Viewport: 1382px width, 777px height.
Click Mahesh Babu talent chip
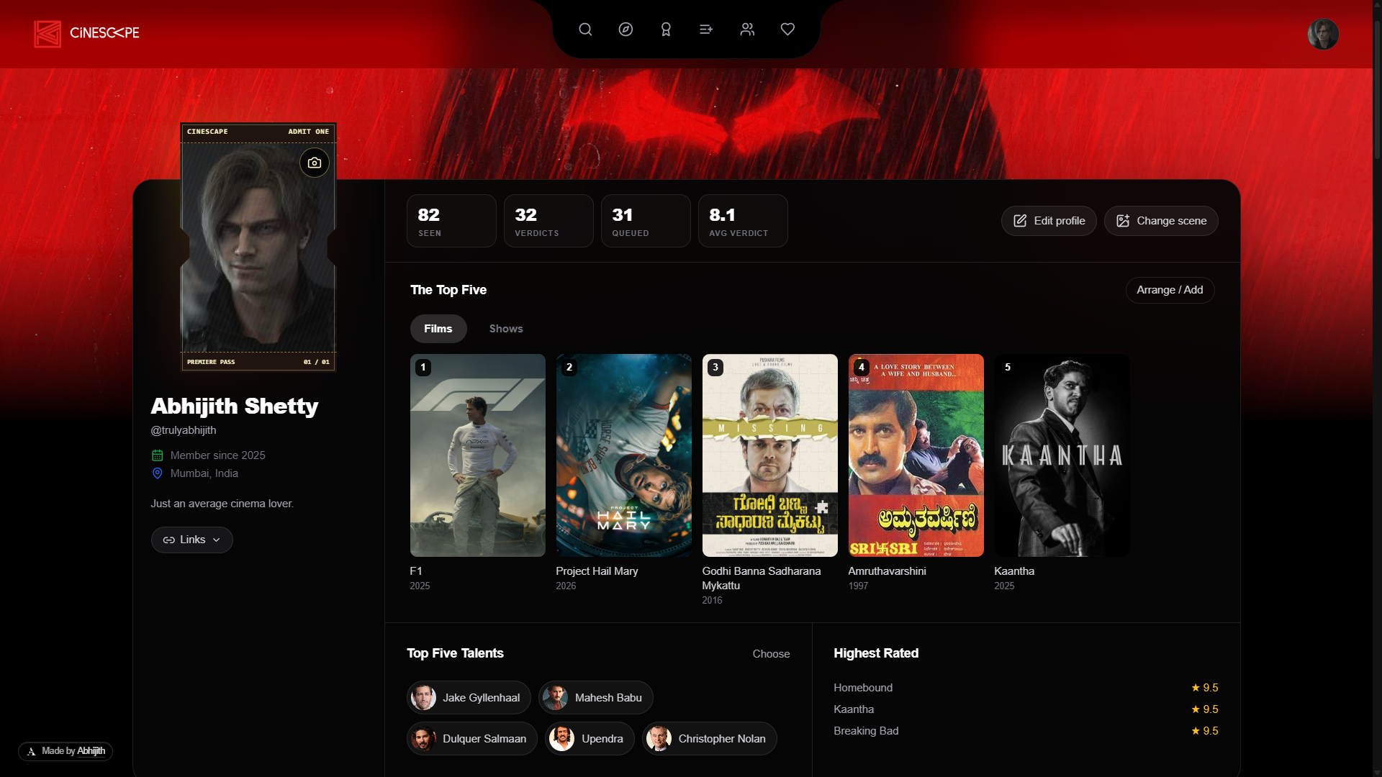596,698
